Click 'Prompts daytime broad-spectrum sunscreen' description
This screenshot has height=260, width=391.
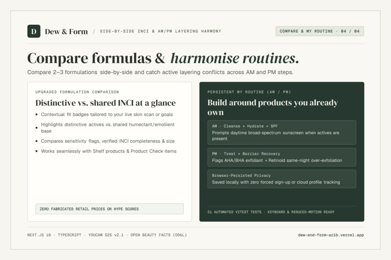(x=276, y=136)
